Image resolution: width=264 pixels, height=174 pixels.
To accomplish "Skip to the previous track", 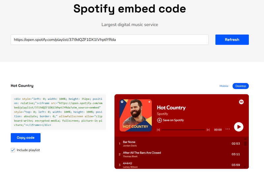I will [x=158, y=130].
